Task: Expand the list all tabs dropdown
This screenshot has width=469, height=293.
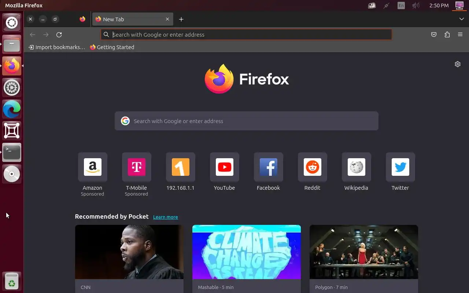Action: point(462,19)
